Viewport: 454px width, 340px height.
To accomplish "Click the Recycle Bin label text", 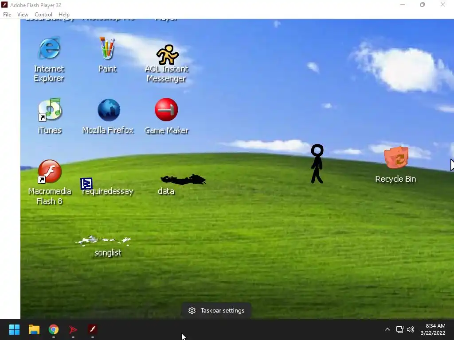I will click(x=395, y=179).
